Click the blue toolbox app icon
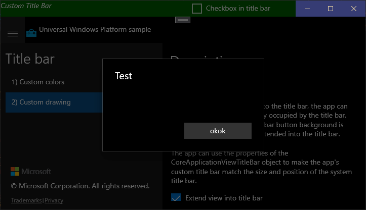 point(31,33)
